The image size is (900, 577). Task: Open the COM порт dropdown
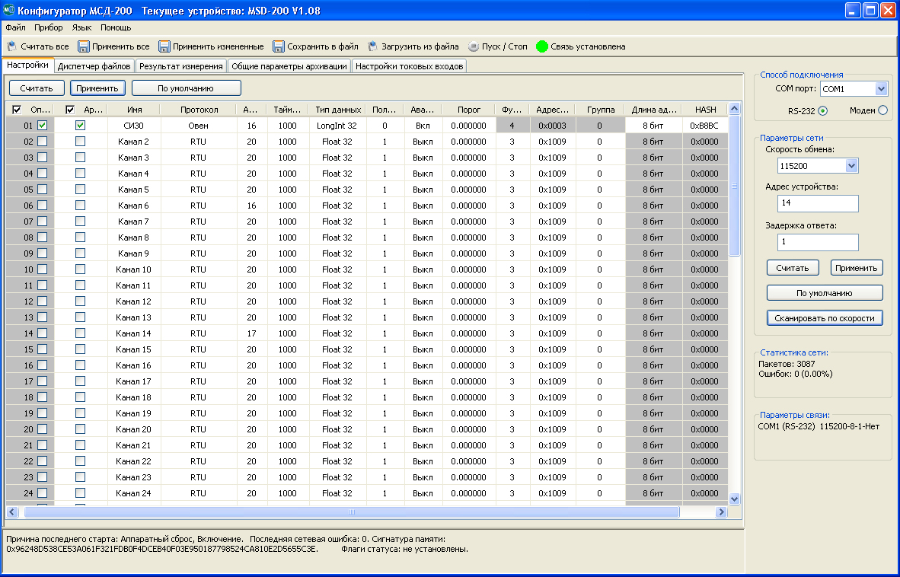pyautogui.click(x=881, y=89)
